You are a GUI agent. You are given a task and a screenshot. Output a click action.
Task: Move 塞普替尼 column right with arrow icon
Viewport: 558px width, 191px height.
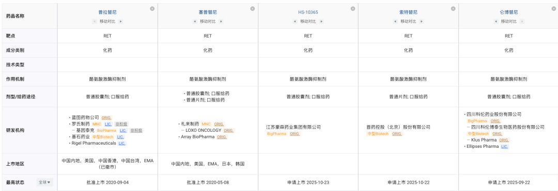pos(221,21)
